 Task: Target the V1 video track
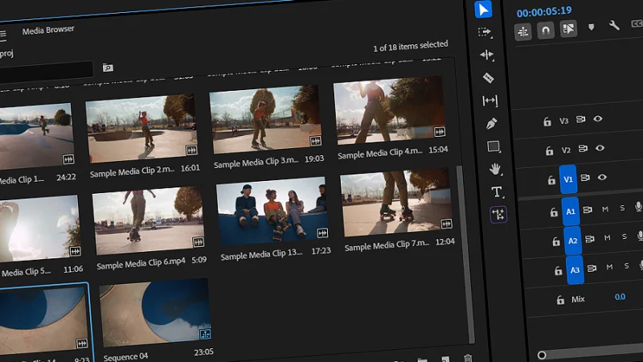pos(568,179)
